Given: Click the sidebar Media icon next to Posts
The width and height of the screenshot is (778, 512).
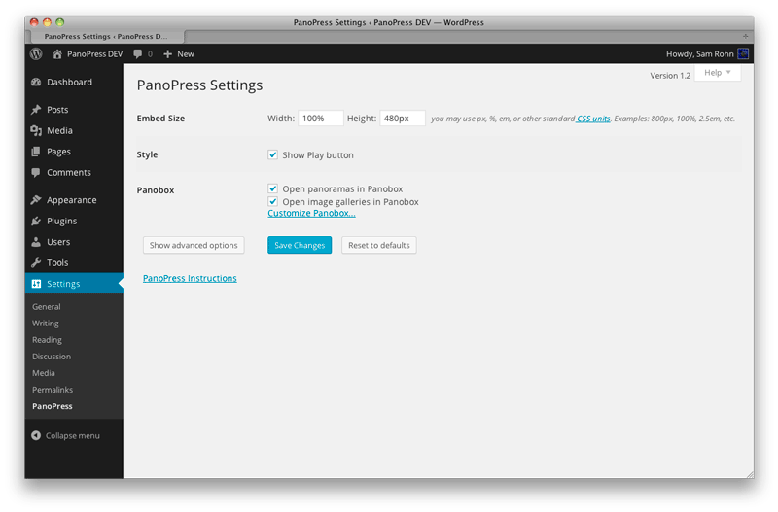Looking at the screenshot, I should [36, 130].
